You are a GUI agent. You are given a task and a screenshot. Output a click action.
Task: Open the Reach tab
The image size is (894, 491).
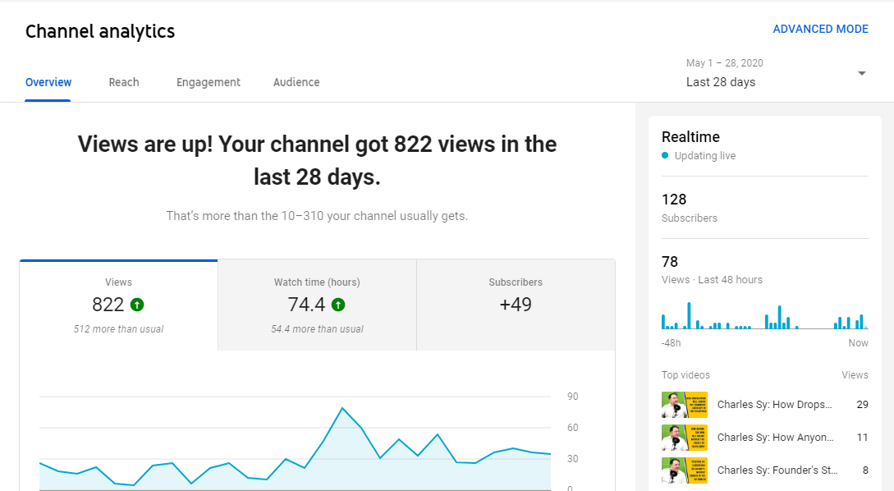point(124,82)
